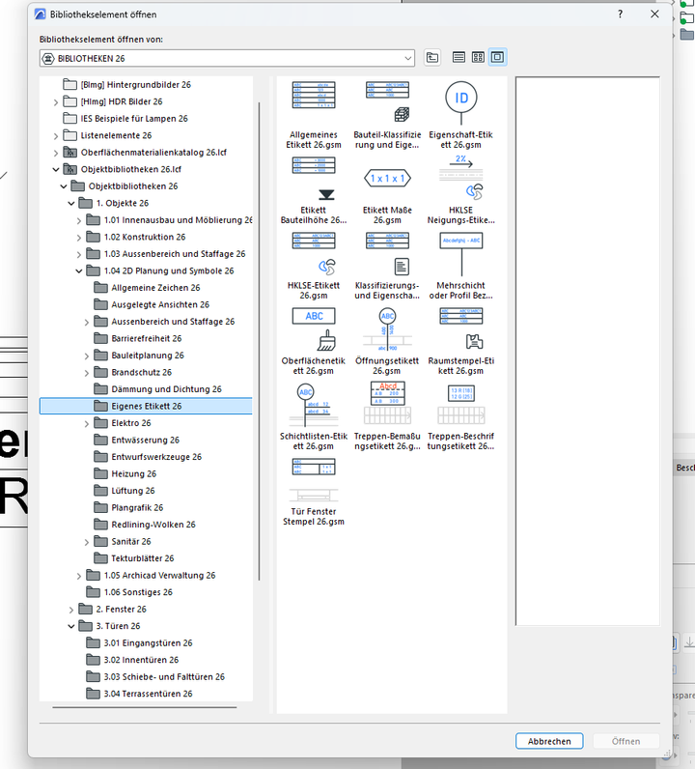
Task: Select the Lüftung 26 folder
Action: (124, 491)
